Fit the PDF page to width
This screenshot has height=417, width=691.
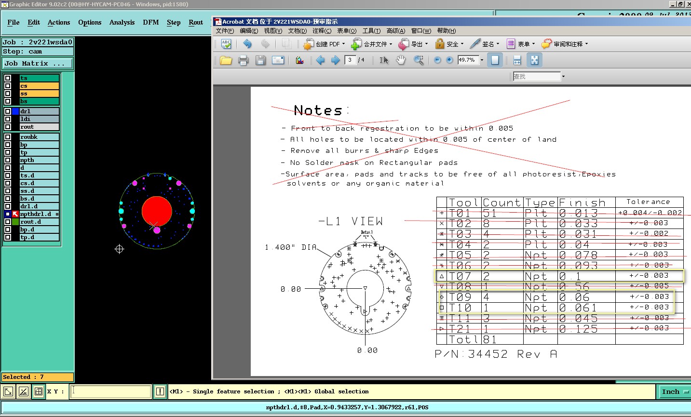pos(517,60)
